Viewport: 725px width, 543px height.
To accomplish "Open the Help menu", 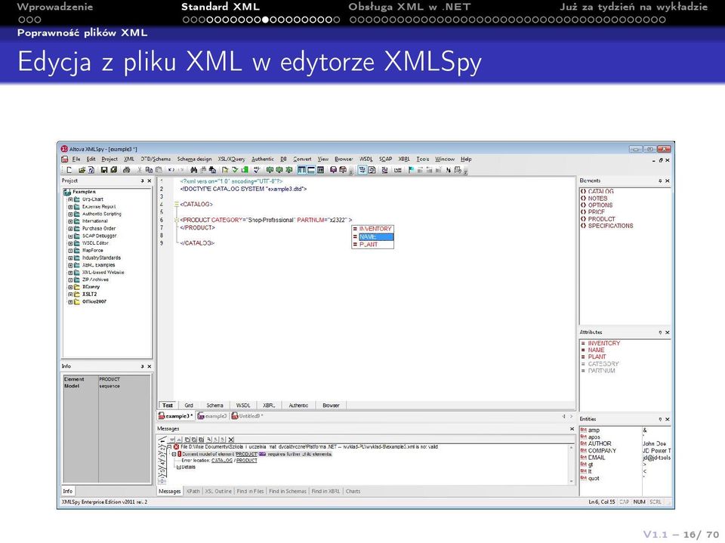I will click(466, 159).
